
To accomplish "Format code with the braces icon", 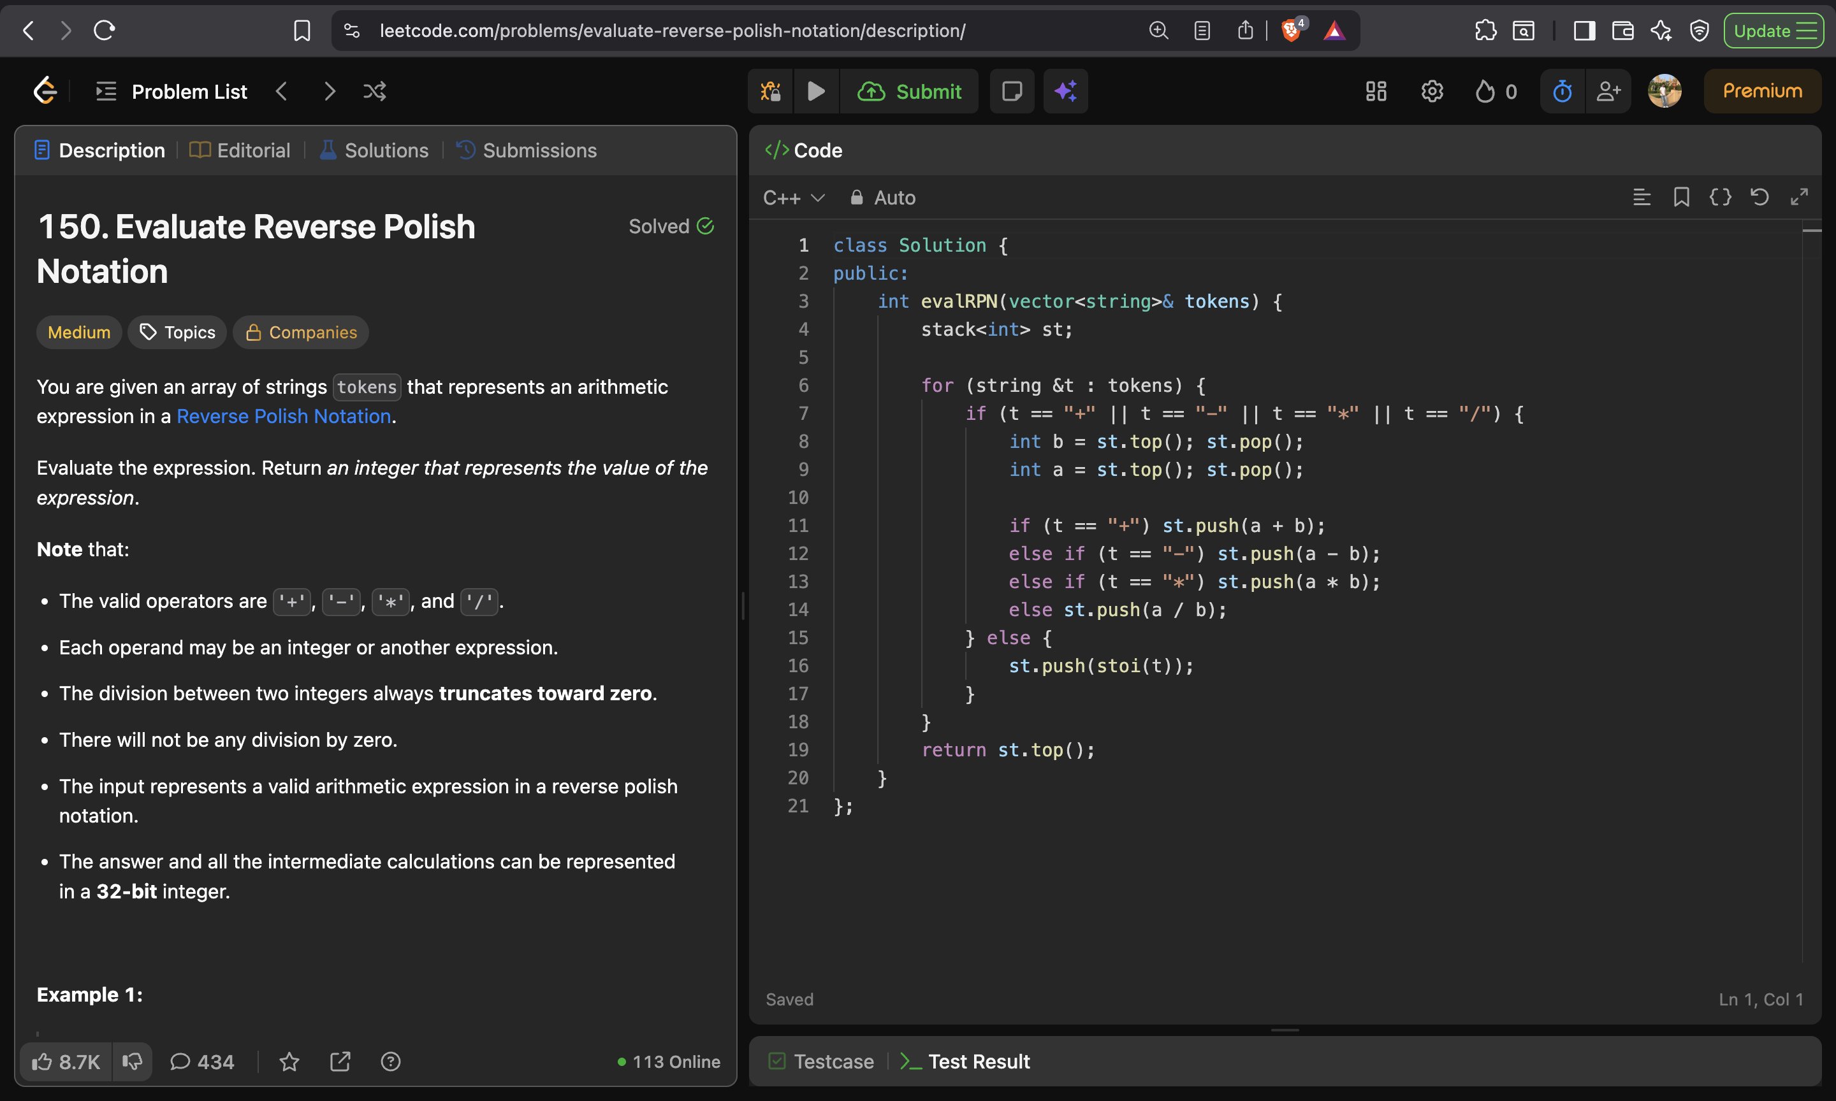I will click(x=1719, y=198).
